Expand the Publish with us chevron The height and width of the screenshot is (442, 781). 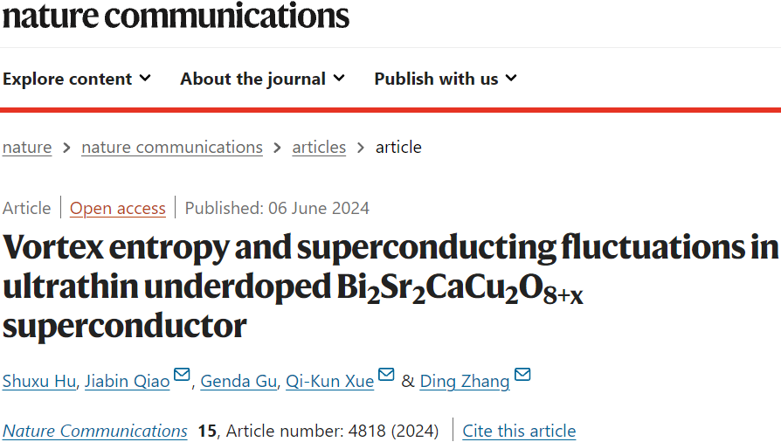tap(511, 79)
